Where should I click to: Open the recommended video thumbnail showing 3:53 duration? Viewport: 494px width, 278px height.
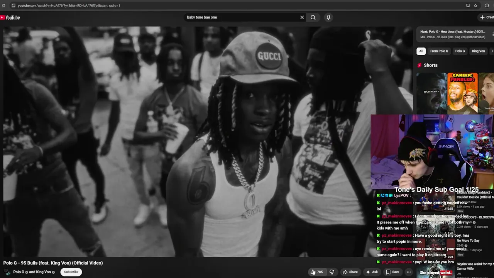[435, 202]
